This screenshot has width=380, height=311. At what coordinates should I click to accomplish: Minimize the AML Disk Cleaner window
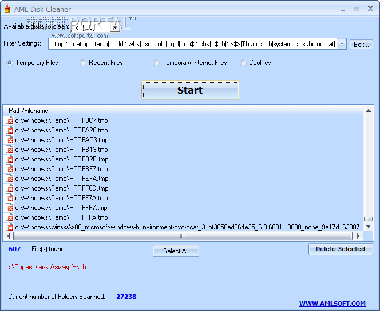point(343,9)
